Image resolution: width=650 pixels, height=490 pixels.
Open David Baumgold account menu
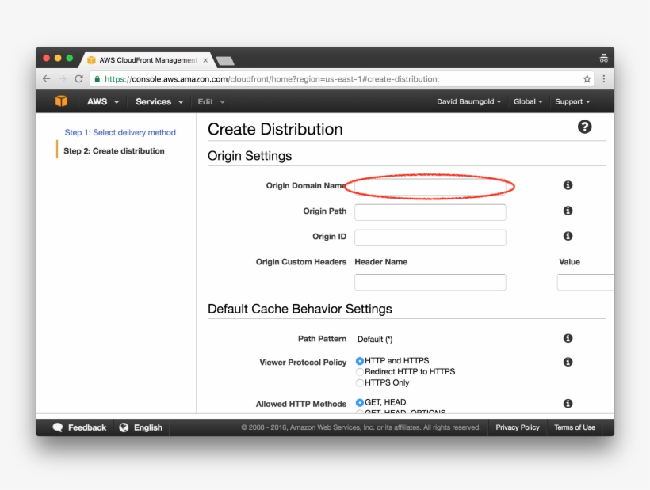coord(468,101)
